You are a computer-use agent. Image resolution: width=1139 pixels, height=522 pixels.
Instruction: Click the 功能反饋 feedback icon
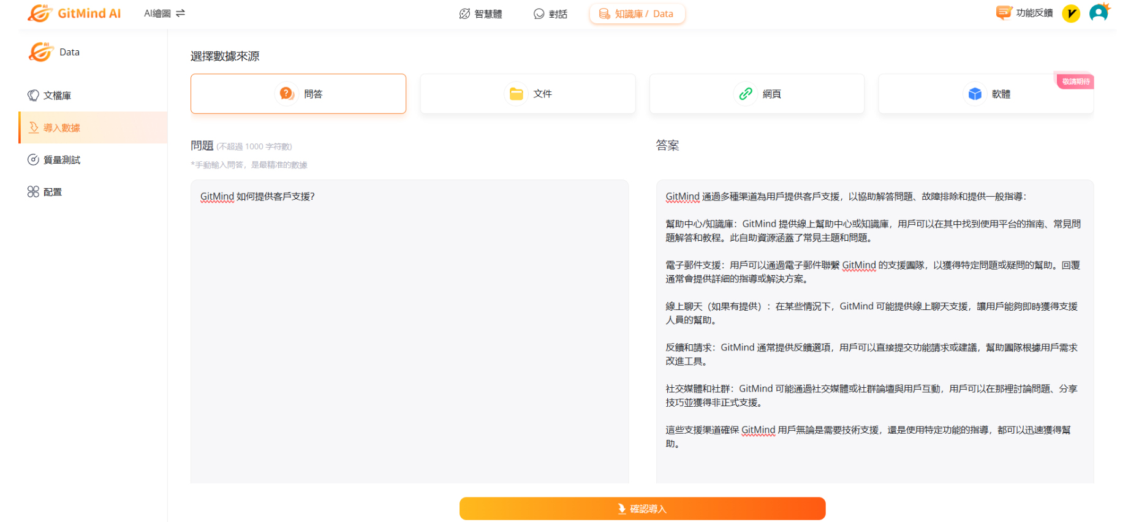(x=1004, y=13)
